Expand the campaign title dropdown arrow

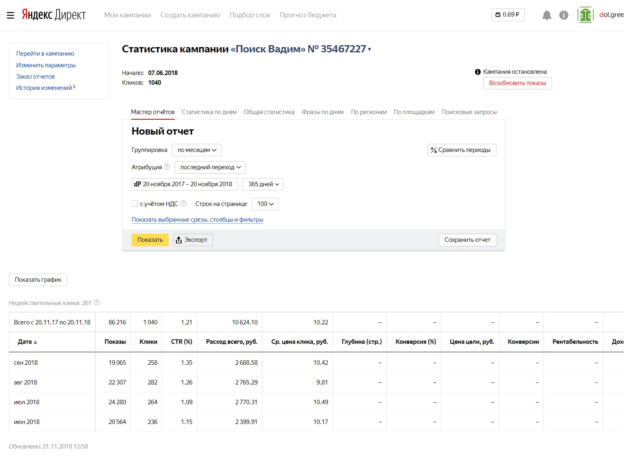[x=370, y=50]
